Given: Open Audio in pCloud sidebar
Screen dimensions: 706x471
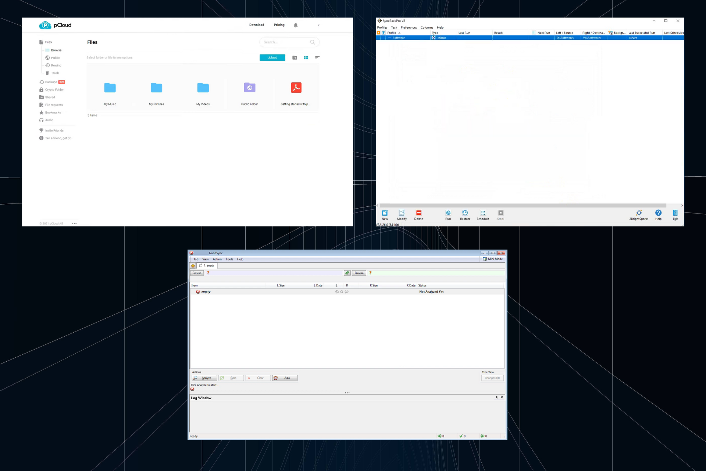Looking at the screenshot, I should tap(46, 120).
